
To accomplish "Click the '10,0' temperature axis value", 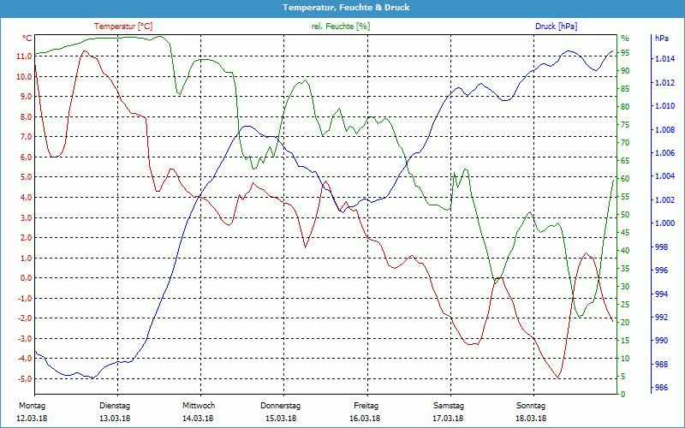I will pyautogui.click(x=24, y=76).
